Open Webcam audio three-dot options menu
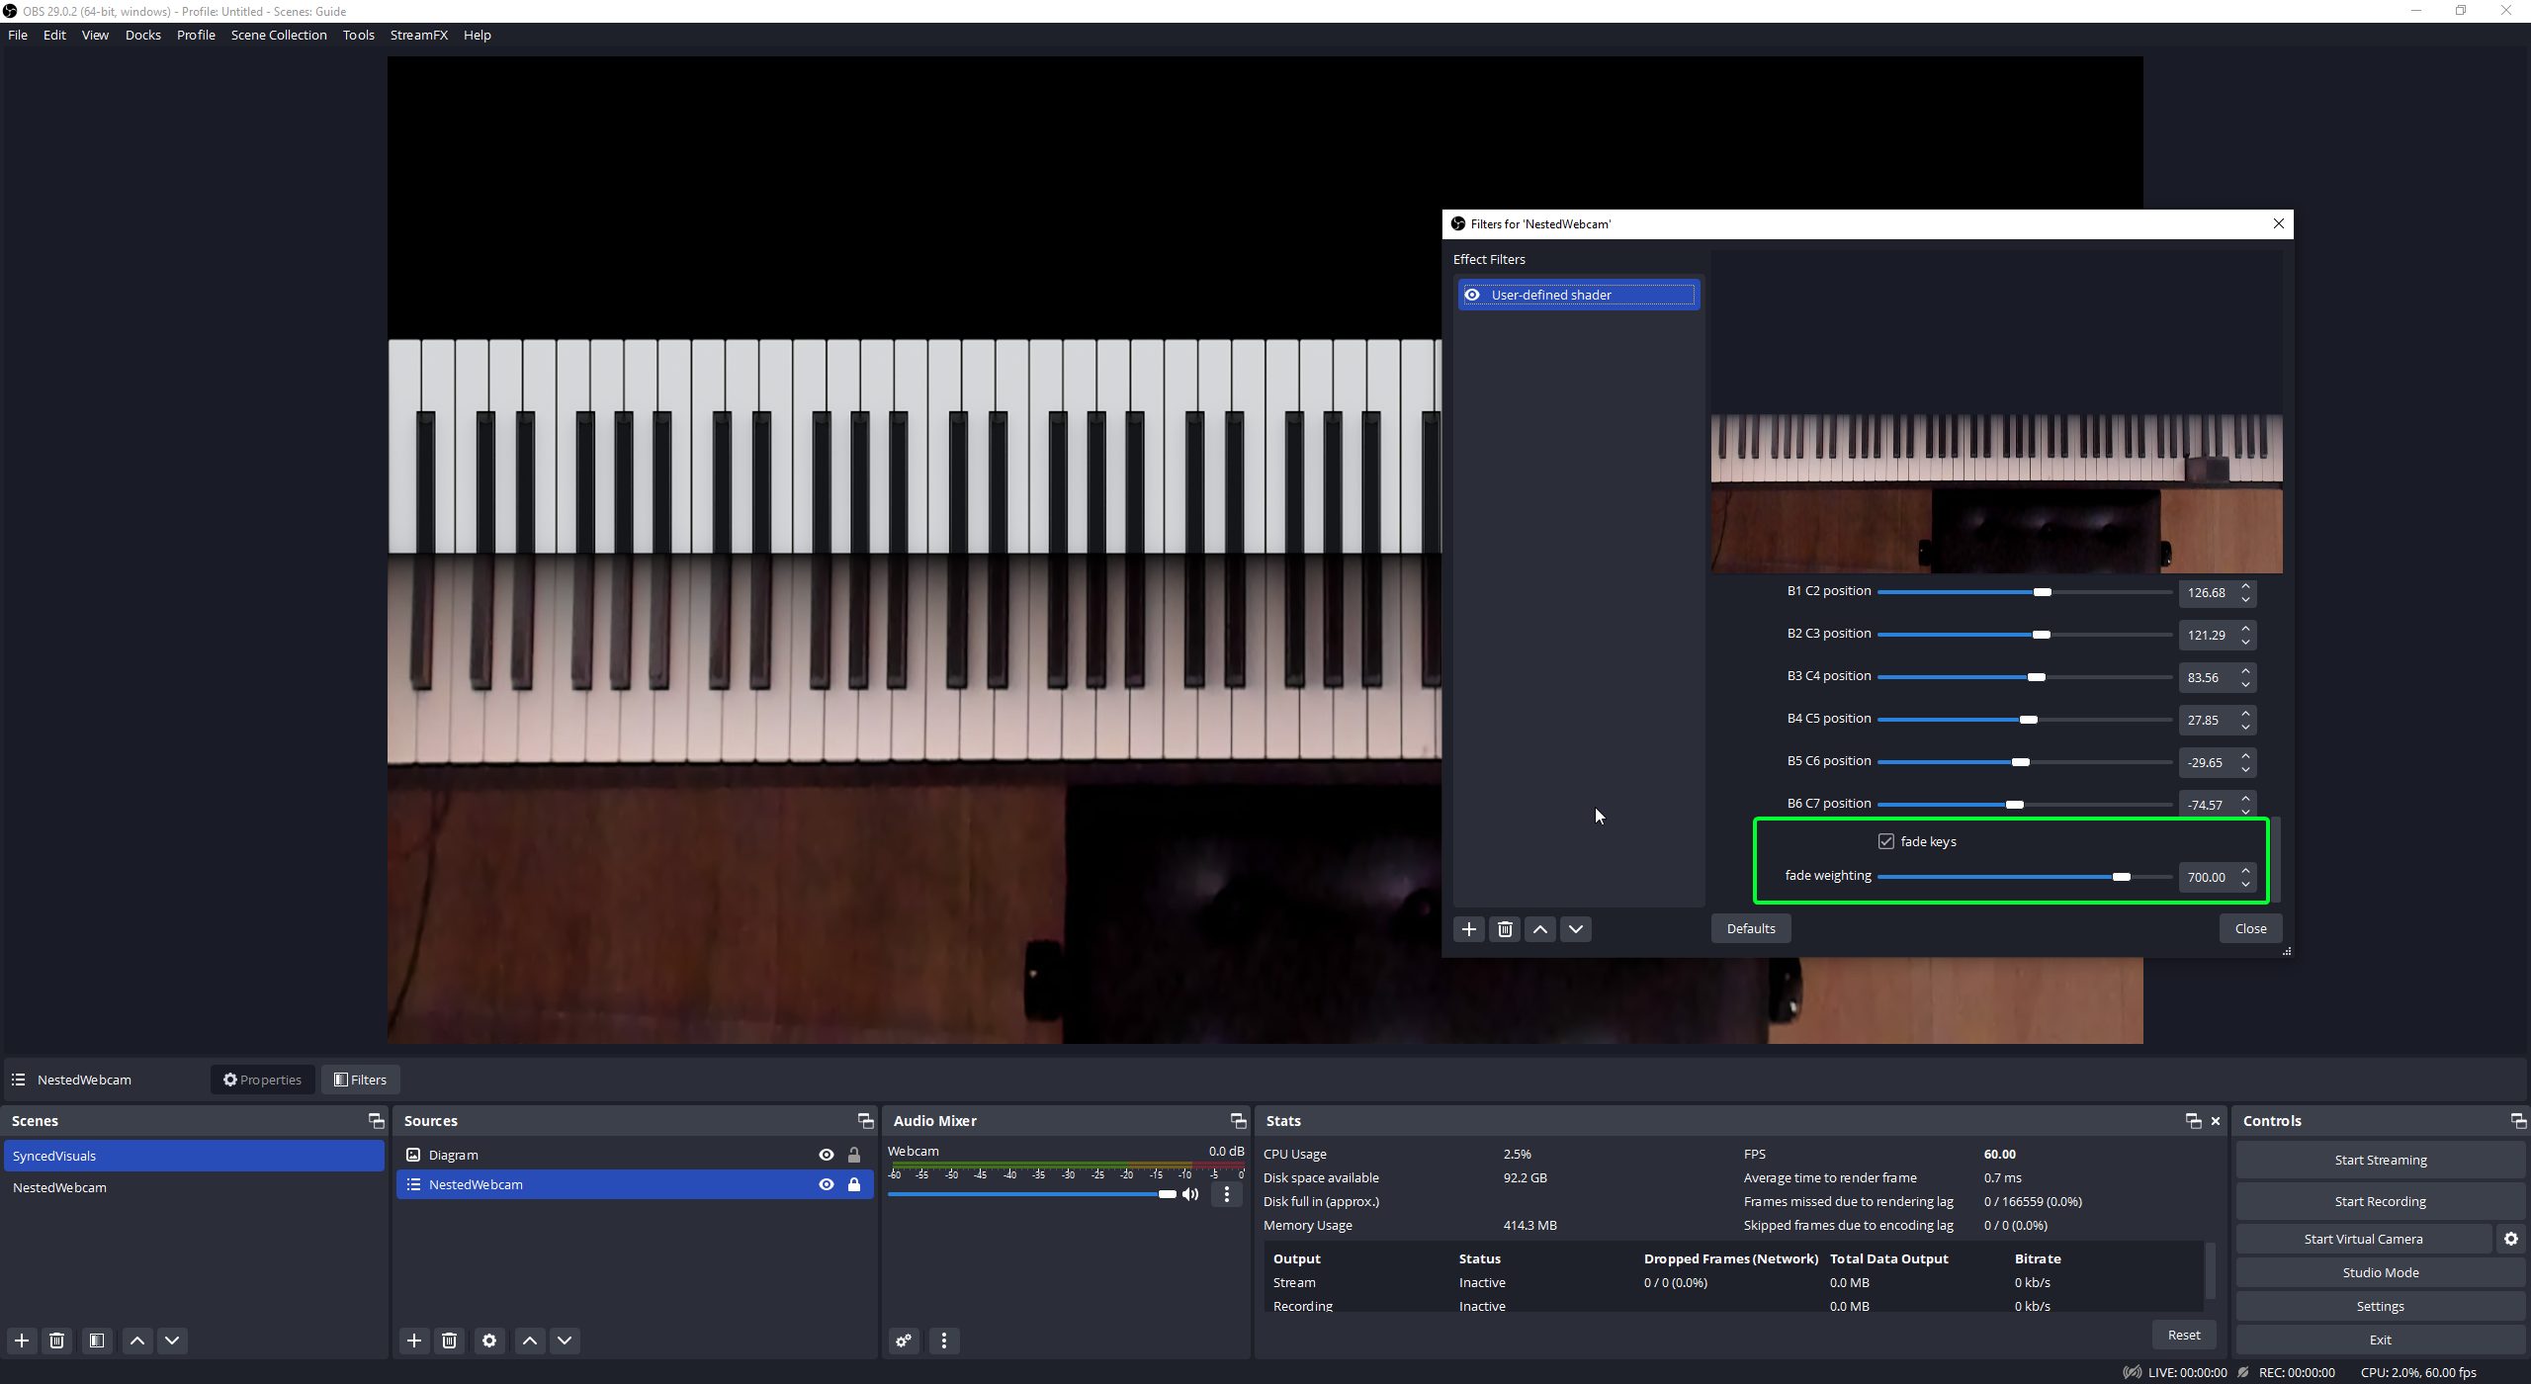This screenshot has width=2531, height=1384. pyautogui.click(x=1227, y=1194)
